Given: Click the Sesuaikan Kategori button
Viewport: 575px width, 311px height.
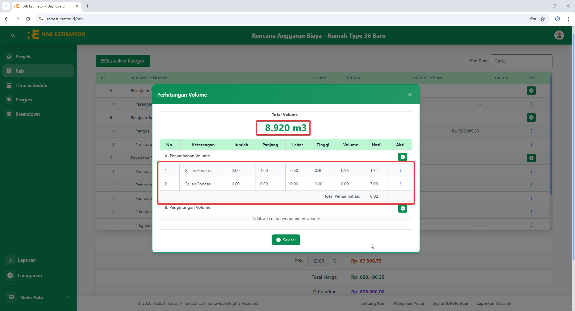Looking at the screenshot, I should (x=123, y=61).
